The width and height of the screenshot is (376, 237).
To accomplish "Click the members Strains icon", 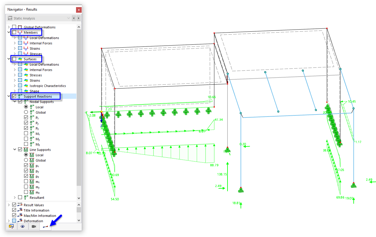I will (x=26, y=49).
